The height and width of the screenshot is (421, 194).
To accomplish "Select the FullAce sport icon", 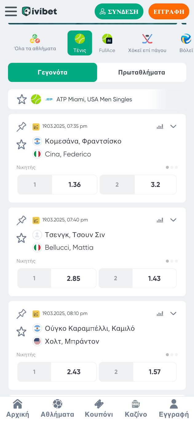I will (107, 43).
